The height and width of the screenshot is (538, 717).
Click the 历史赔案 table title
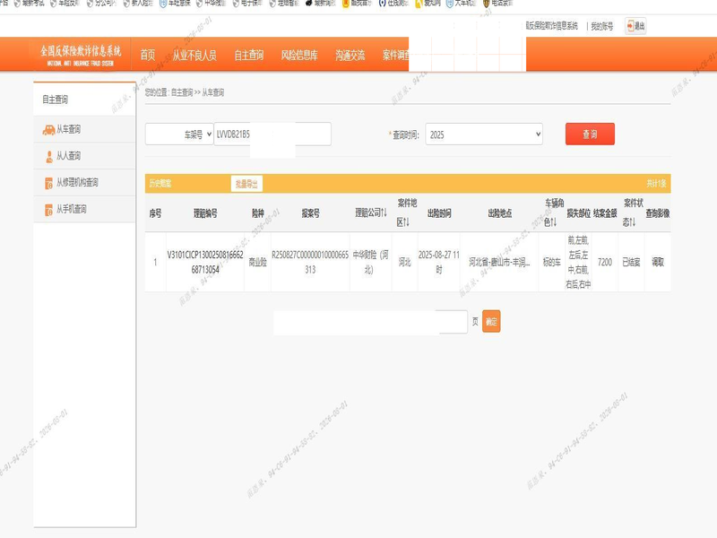click(x=160, y=184)
